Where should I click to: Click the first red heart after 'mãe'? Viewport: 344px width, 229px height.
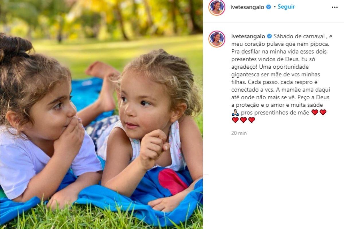(x=315, y=112)
